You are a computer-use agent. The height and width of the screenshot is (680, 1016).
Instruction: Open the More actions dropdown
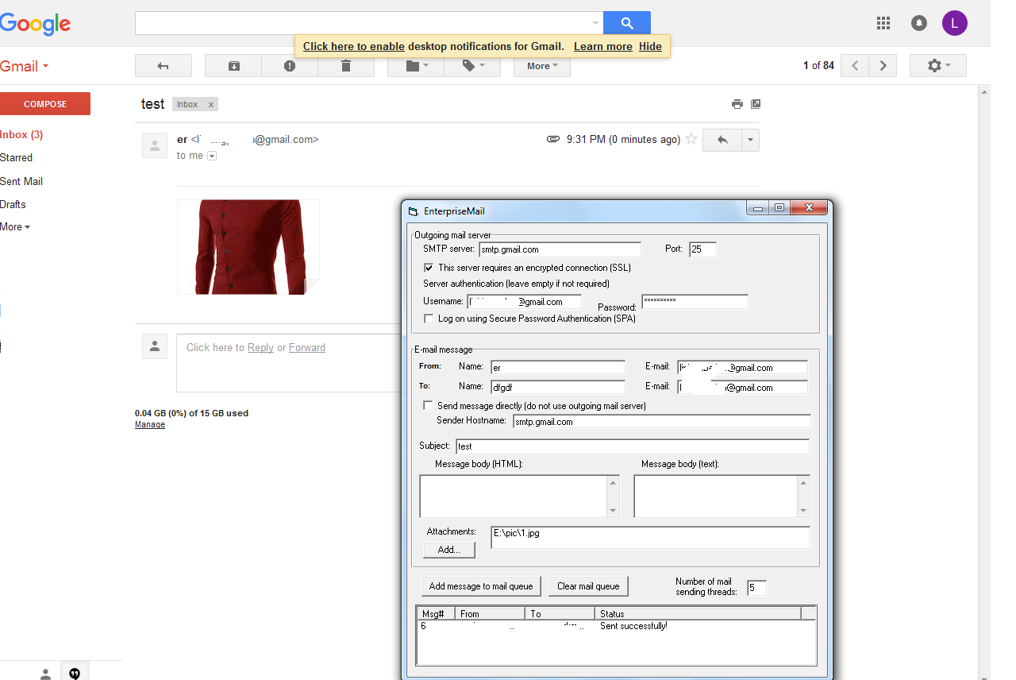pyautogui.click(x=542, y=66)
